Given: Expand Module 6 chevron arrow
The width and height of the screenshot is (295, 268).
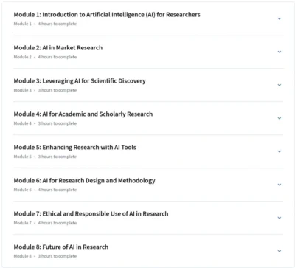Looking at the screenshot, I should 280,185.
